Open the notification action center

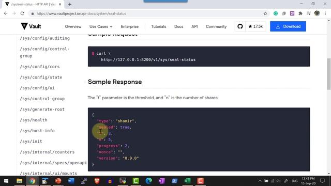pyautogui.click(x=322, y=181)
